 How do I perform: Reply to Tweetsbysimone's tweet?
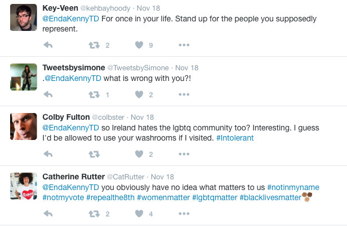(48, 94)
